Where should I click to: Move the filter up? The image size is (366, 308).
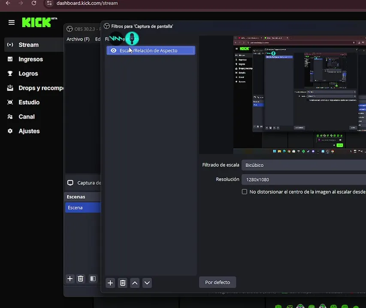(x=135, y=283)
